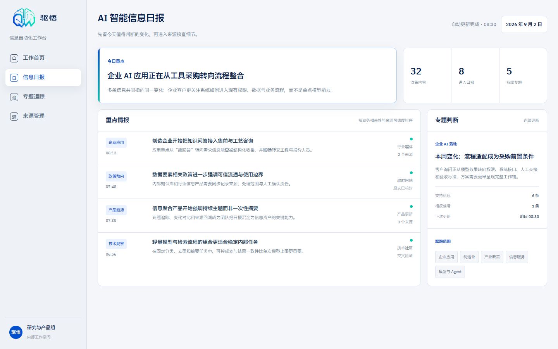Click status dot on 数据要素 policy row
The image size is (558, 349).
[411, 173]
